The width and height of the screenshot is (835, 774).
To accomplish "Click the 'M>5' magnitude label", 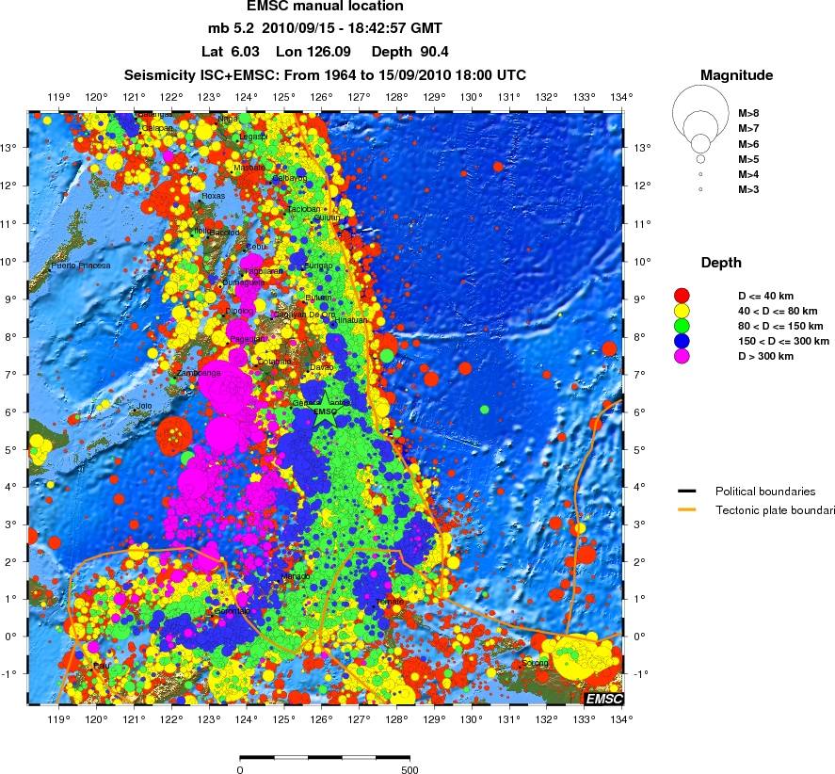I will tap(748, 159).
